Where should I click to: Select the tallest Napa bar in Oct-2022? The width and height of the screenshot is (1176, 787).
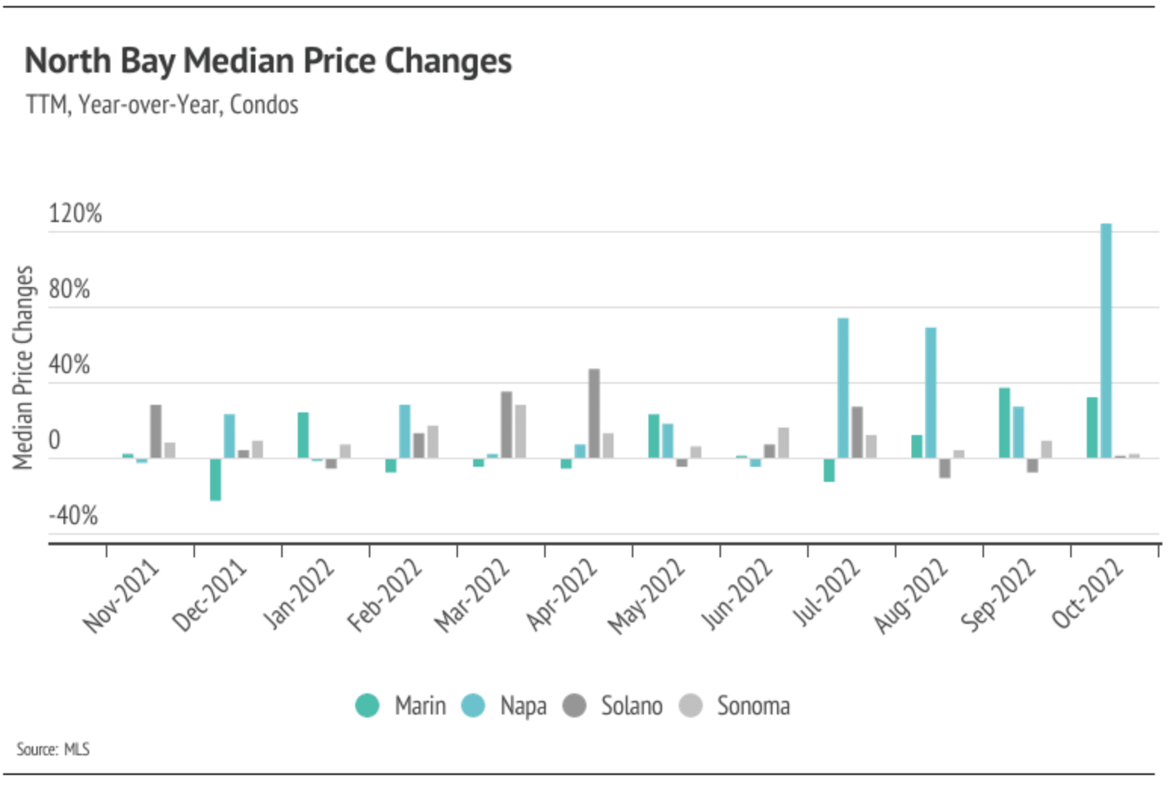[1106, 340]
